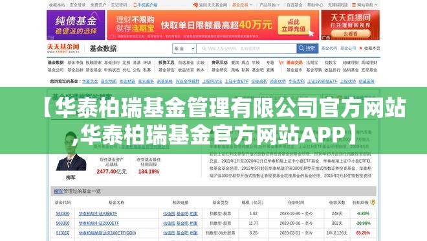Screen dimensions: 427x241
Task: Open recently viewed fund 华夏大盘
Action: [x=90, y=81]
